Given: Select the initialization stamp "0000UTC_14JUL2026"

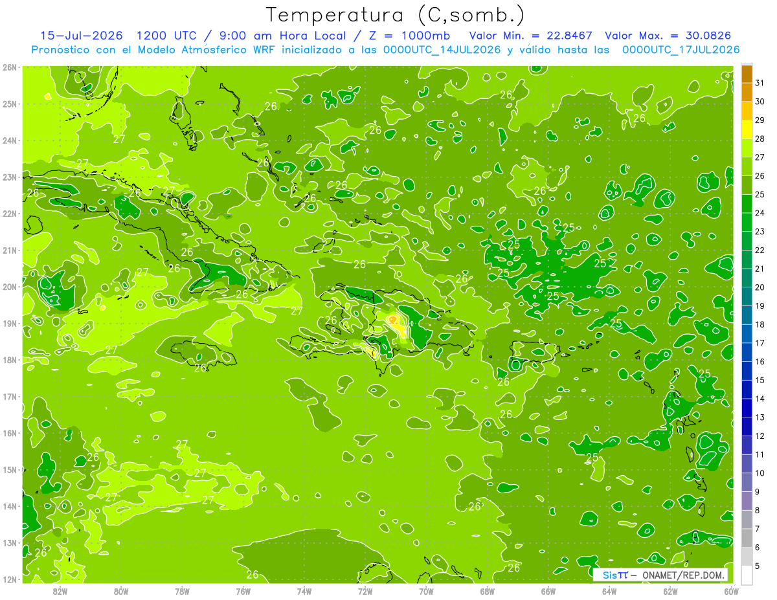Looking at the screenshot, I should point(442,49).
